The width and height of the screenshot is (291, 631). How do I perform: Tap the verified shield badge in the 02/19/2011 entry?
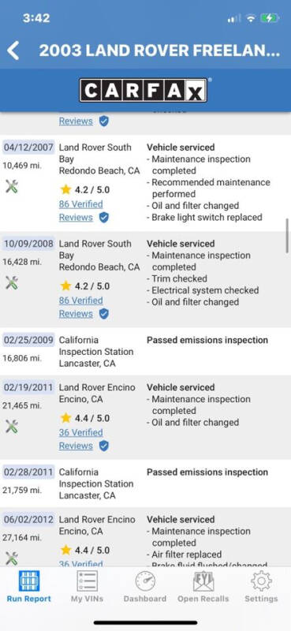[x=104, y=446]
